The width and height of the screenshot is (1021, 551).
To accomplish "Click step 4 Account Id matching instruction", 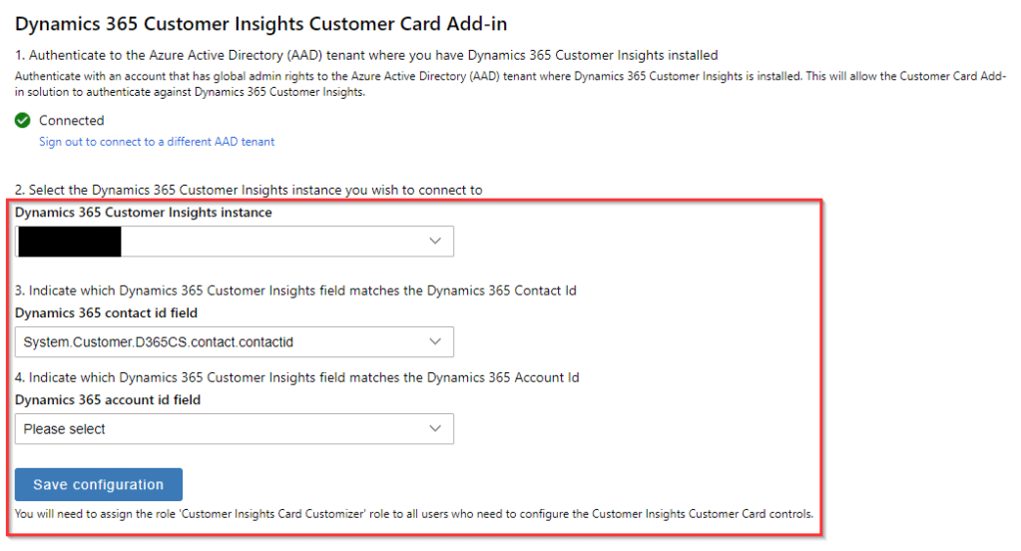I will point(296,377).
